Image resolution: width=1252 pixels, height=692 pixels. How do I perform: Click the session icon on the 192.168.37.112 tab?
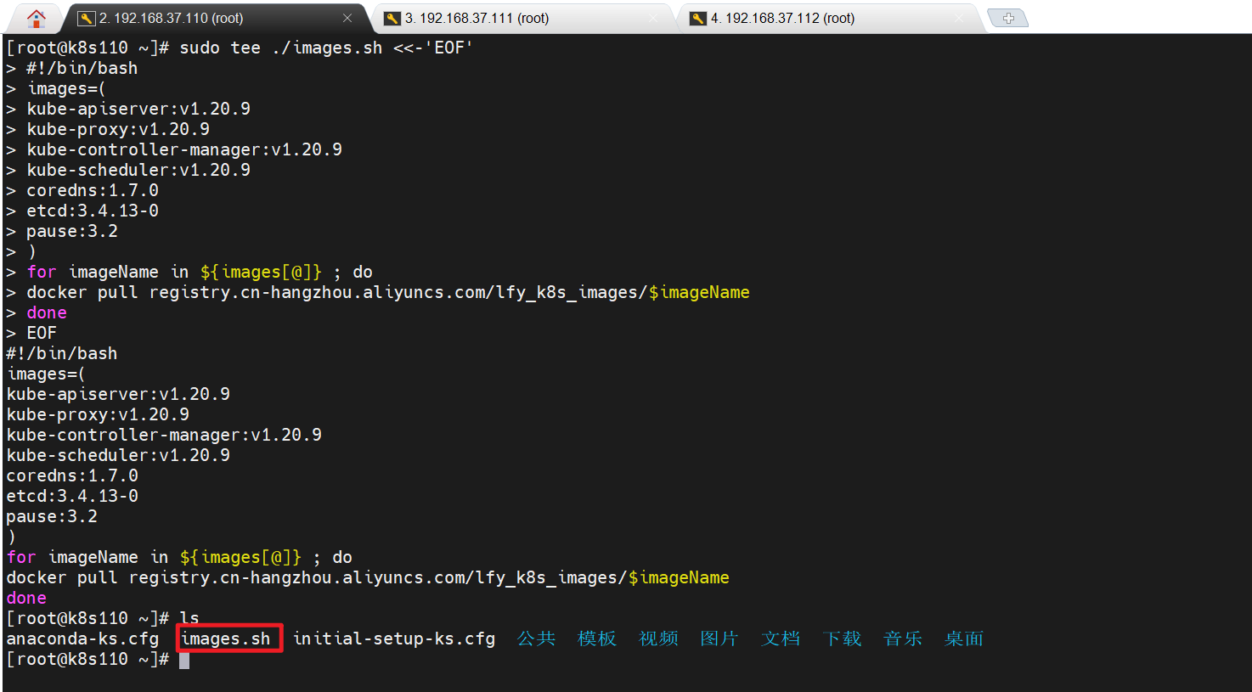[x=698, y=18]
